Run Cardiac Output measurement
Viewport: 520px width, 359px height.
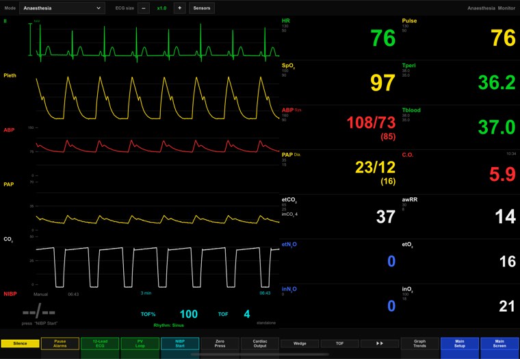coord(260,343)
